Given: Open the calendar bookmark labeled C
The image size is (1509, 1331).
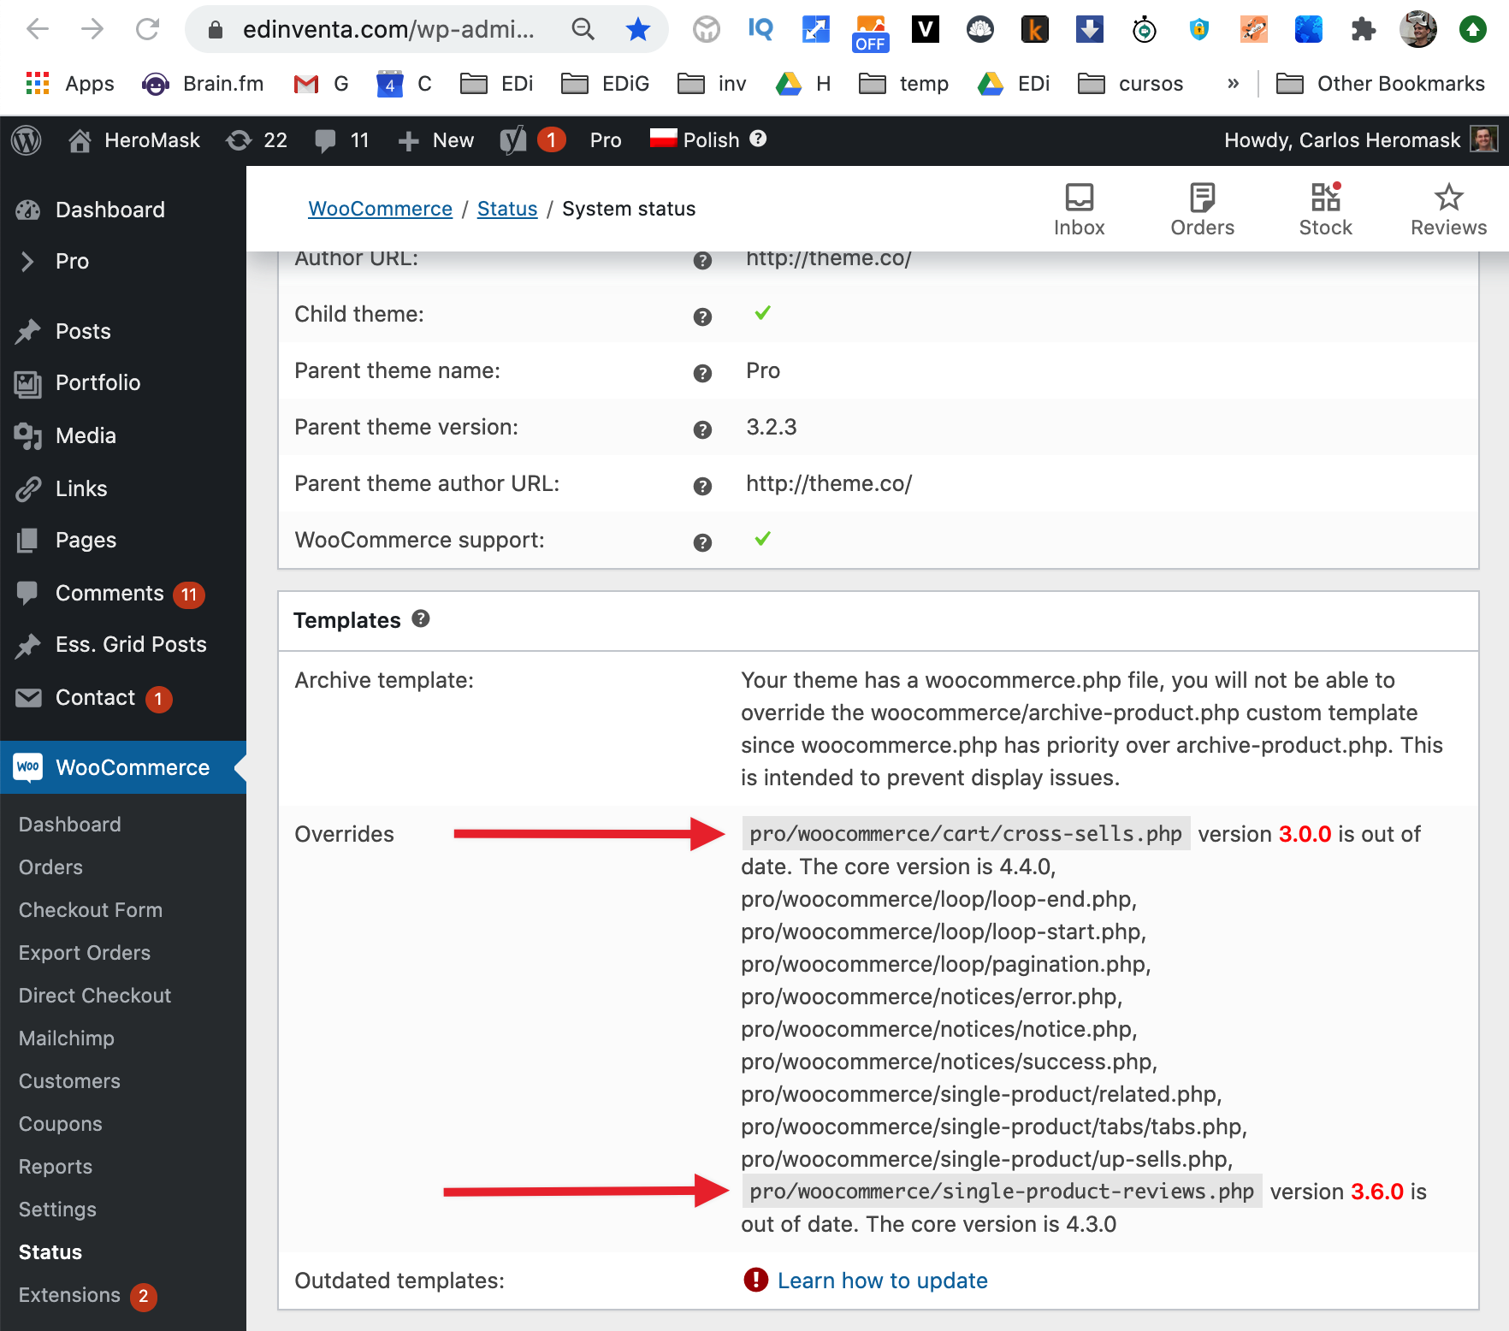Looking at the screenshot, I should click(404, 83).
